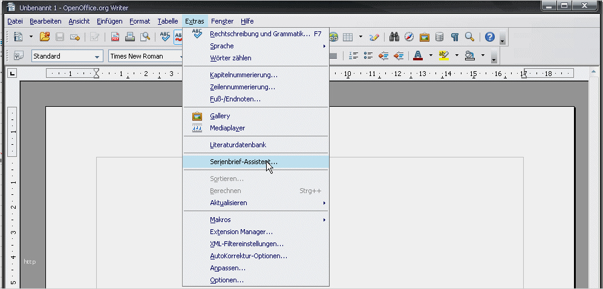Open the paragraph style Standard dropdown
This screenshot has width=603, height=289.
(97, 57)
